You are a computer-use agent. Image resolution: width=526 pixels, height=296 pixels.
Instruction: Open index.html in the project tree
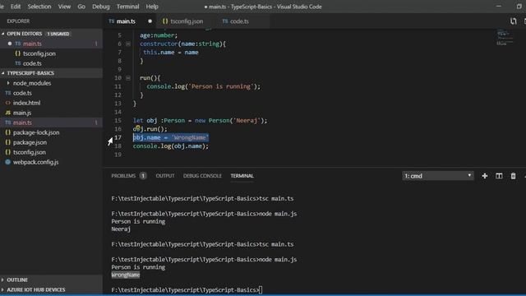(26, 103)
